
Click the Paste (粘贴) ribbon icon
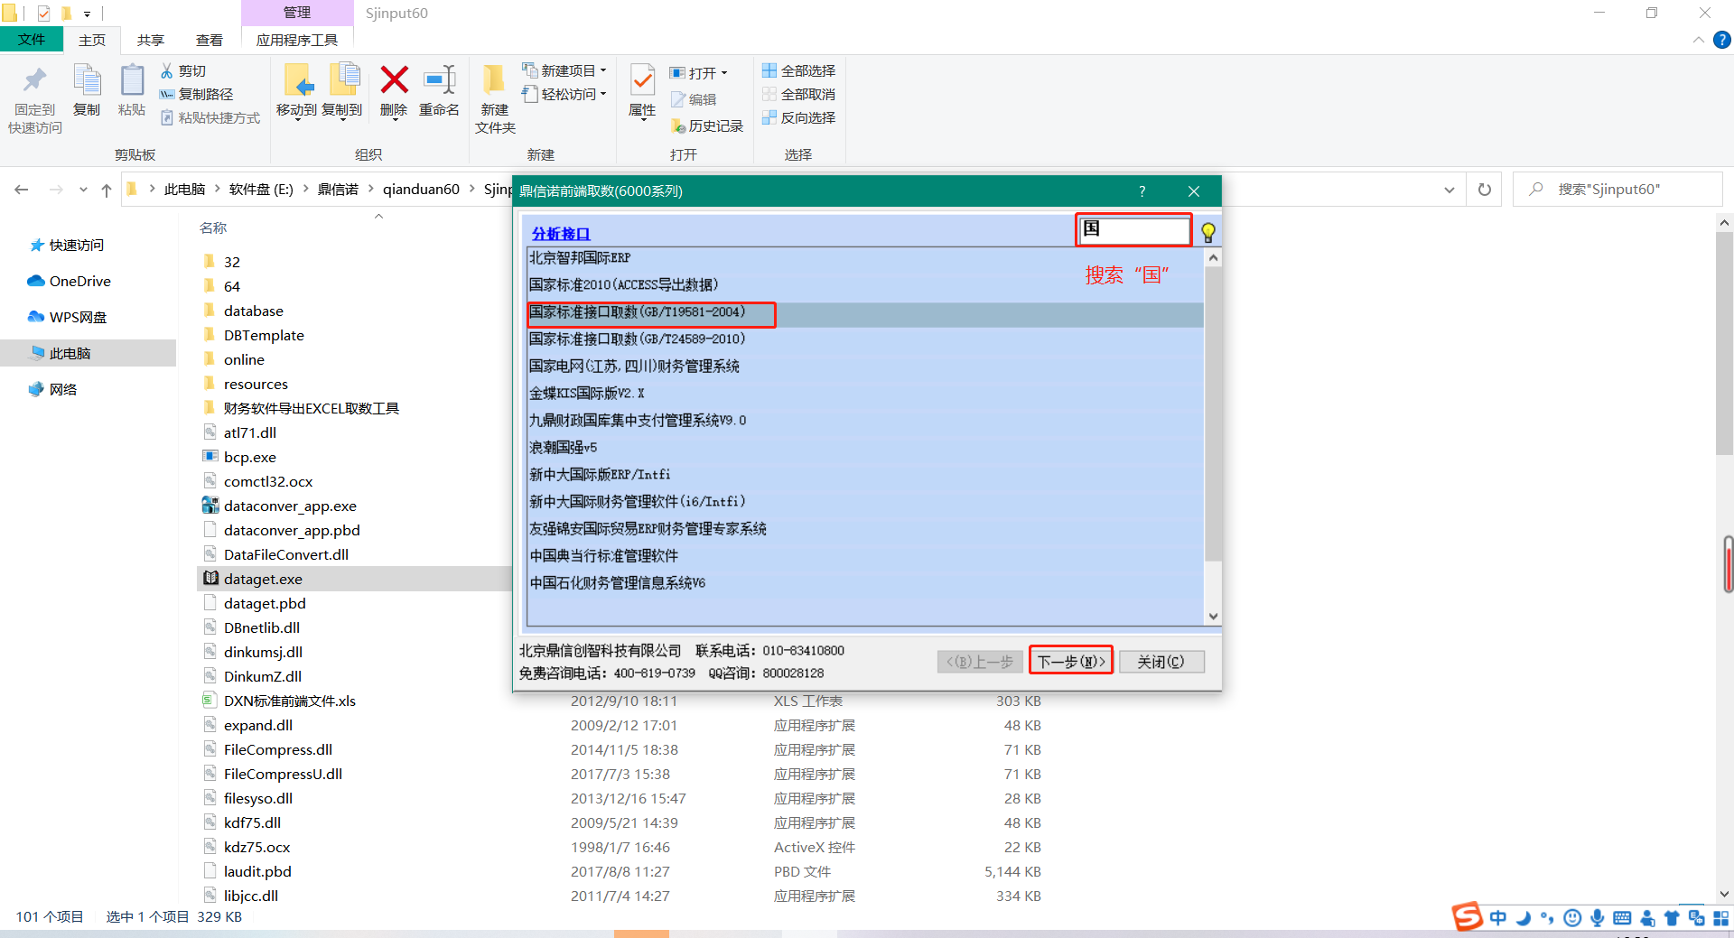click(x=132, y=81)
